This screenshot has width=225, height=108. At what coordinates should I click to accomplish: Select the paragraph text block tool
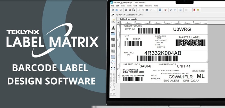[x=113, y=34]
